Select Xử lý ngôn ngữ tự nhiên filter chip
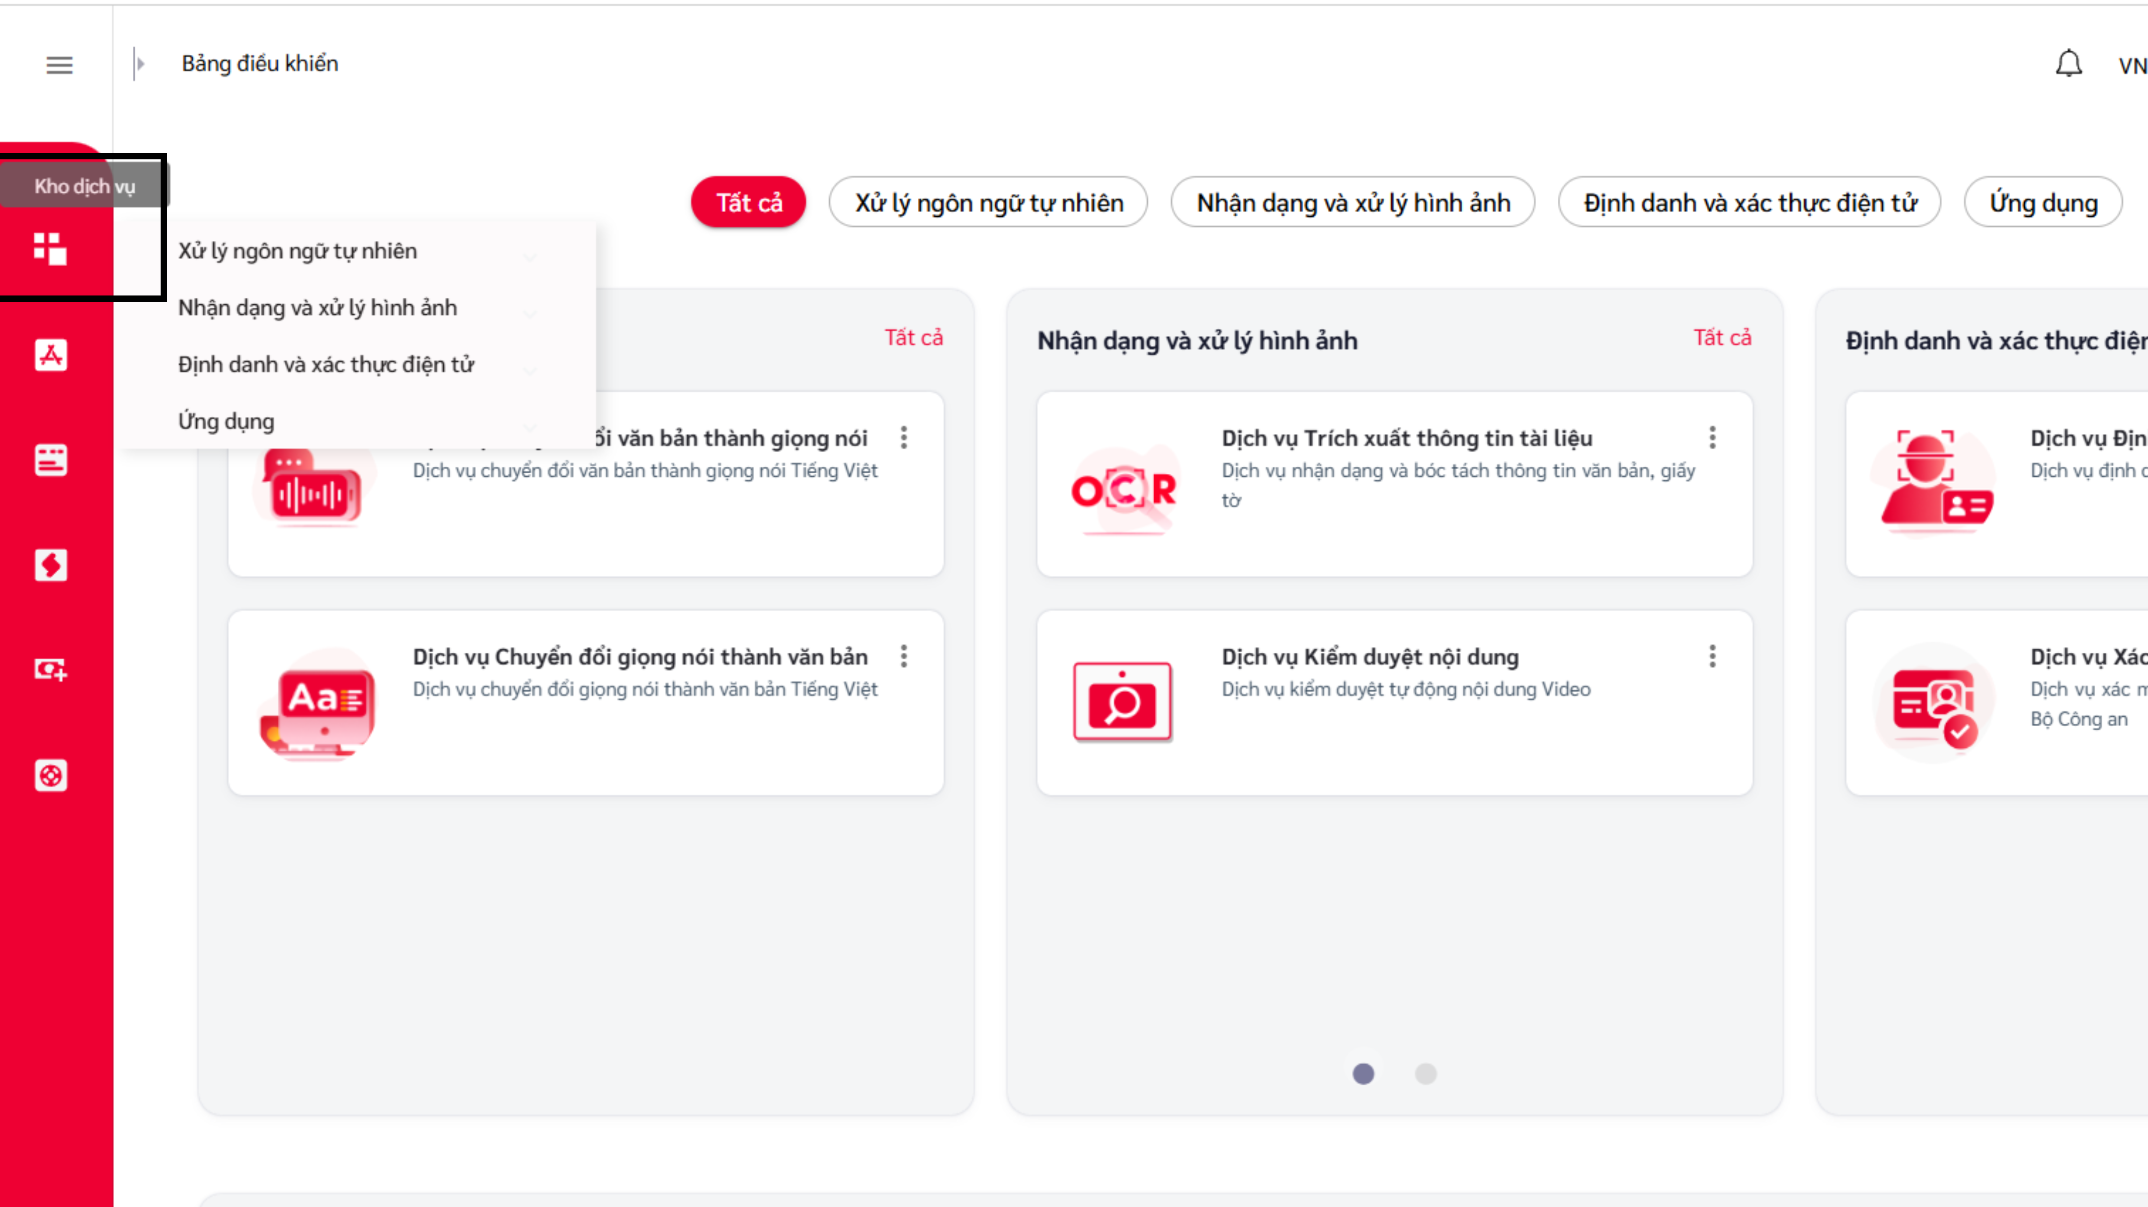2148x1207 pixels. coord(989,203)
